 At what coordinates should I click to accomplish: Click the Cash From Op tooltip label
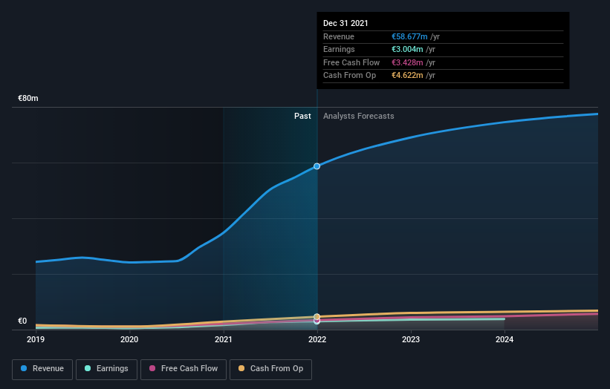(349, 76)
